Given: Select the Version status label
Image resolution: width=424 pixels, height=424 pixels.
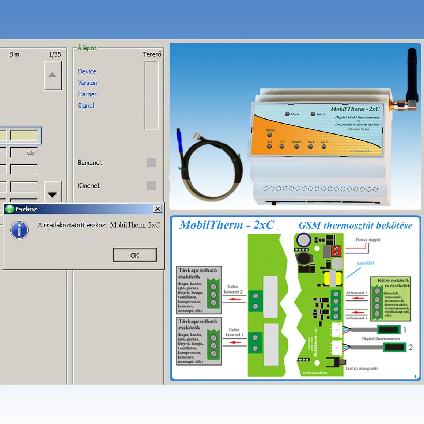Looking at the screenshot, I should pyautogui.click(x=88, y=83).
